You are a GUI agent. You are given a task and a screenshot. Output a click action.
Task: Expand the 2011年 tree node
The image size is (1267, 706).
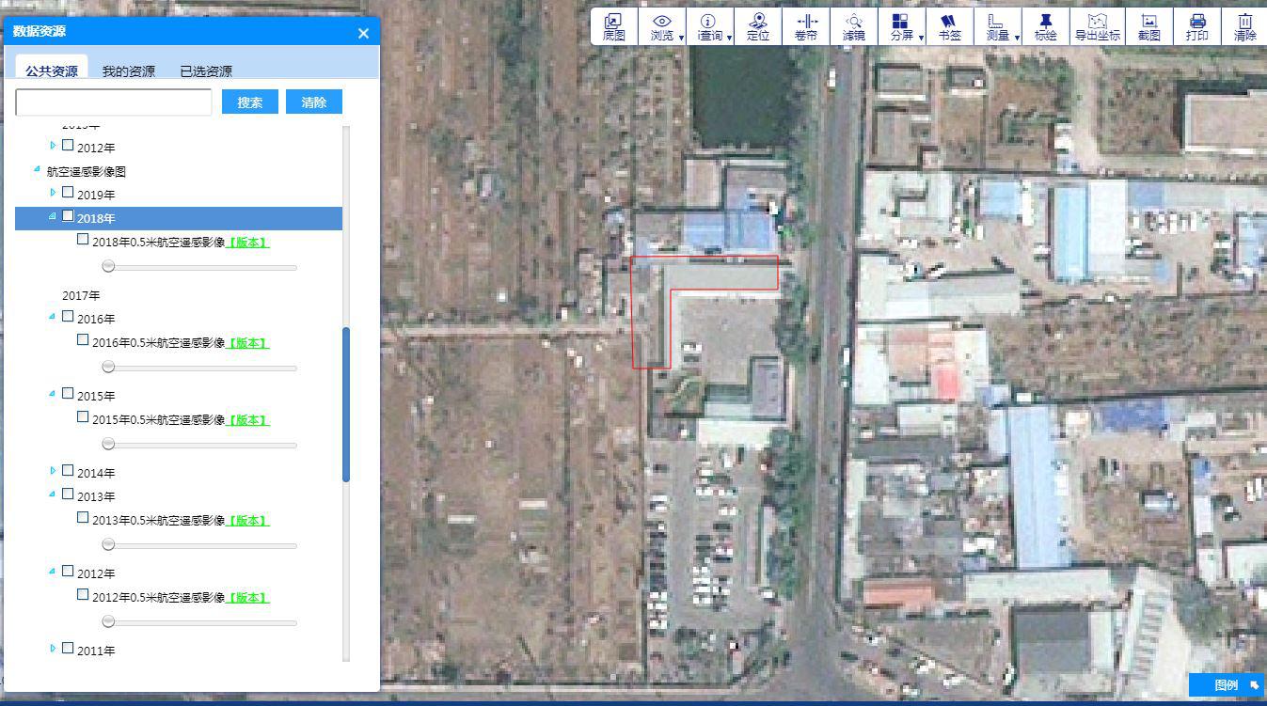(x=53, y=649)
